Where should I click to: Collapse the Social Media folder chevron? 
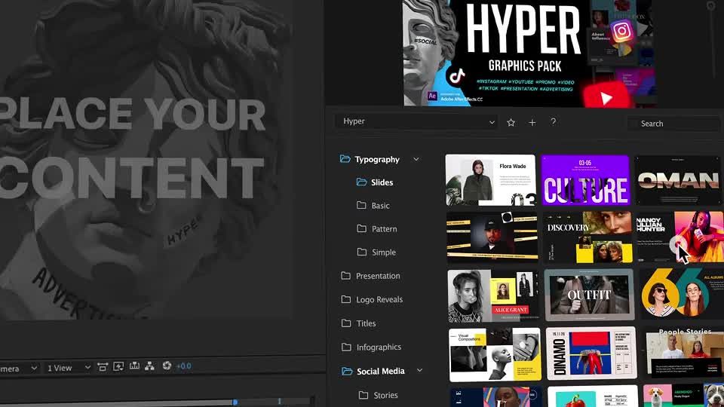pyautogui.click(x=420, y=370)
